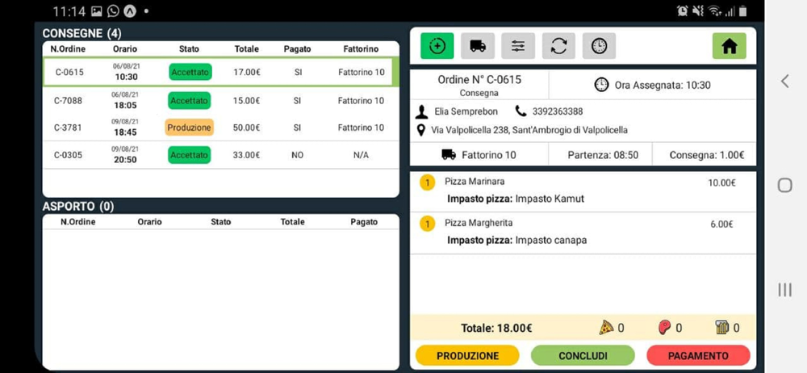Tap the Wi-Fi signal icon in status bar
Image resolution: width=807 pixels, height=373 pixels.
(x=714, y=10)
